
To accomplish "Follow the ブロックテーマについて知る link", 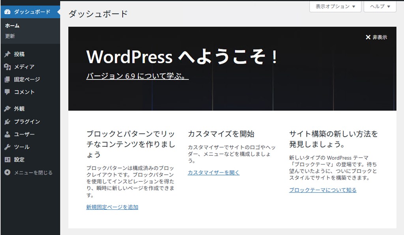I will (322, 190).
